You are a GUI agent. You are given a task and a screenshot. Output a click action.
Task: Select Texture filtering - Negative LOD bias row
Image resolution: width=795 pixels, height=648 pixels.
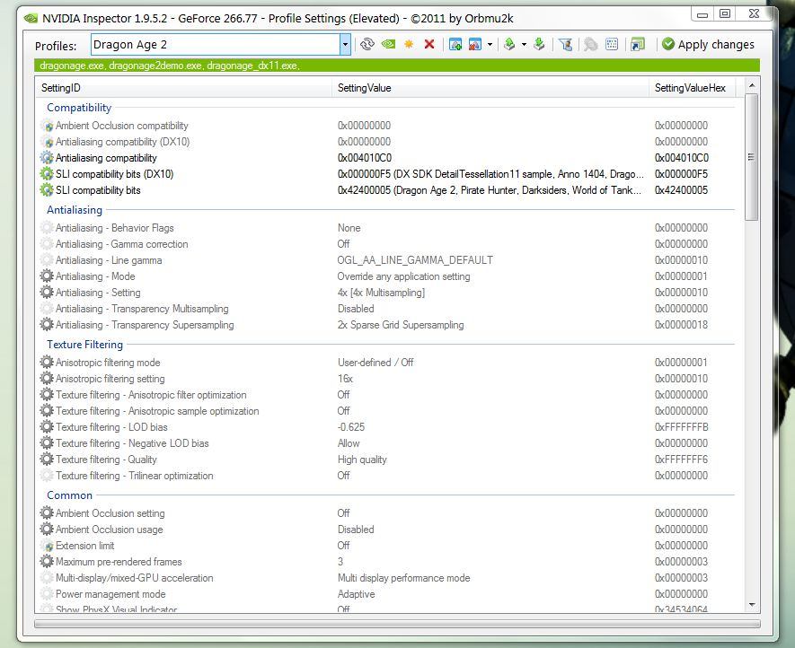(x=385, y=443)
